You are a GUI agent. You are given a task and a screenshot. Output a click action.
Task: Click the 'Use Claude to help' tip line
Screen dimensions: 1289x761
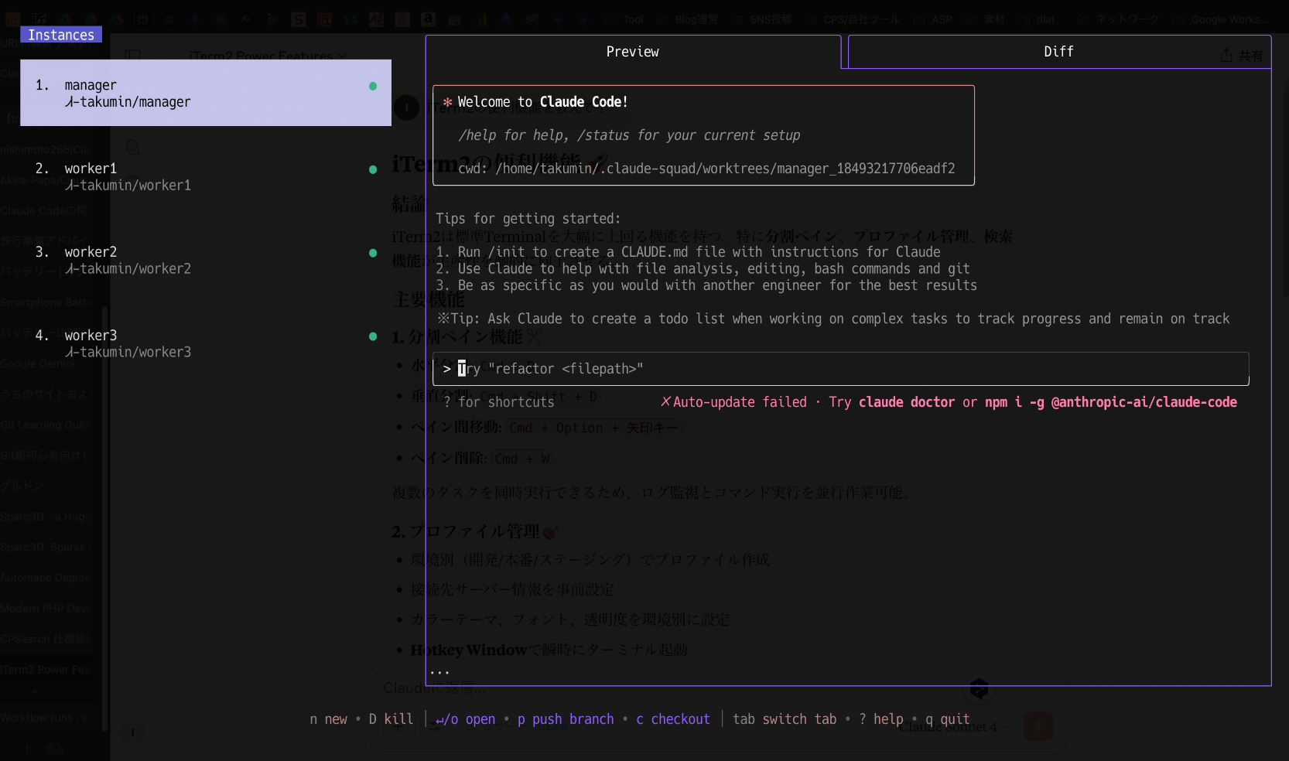[703, 269]
